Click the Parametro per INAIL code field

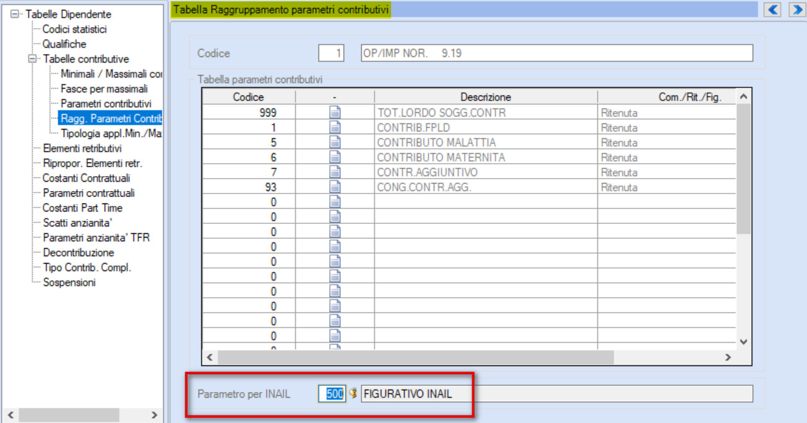coord(332,393)
